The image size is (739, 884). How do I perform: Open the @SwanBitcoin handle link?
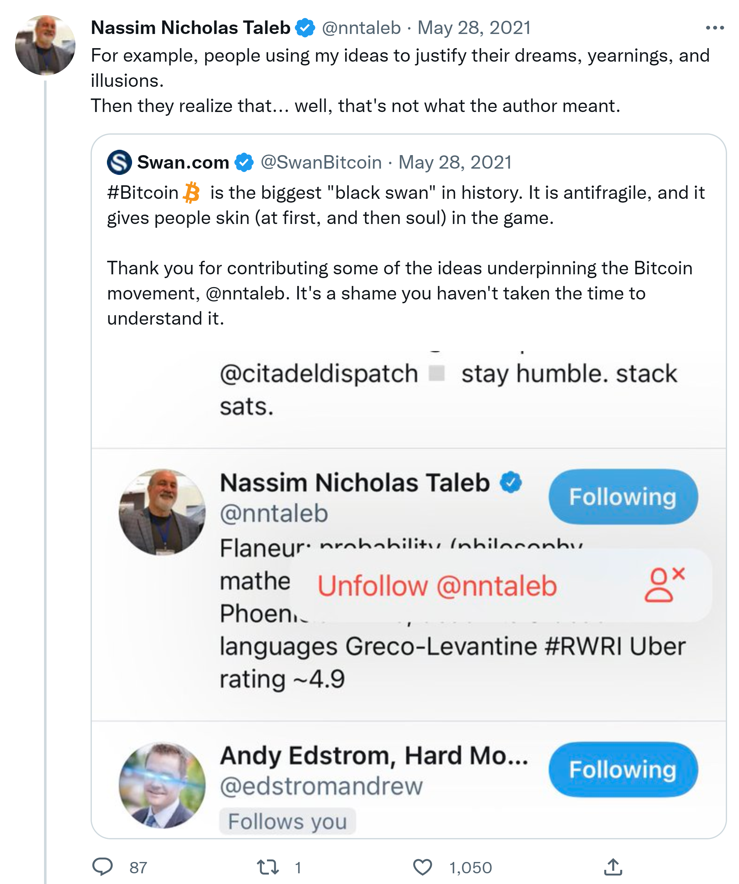[x=321, y=163]
